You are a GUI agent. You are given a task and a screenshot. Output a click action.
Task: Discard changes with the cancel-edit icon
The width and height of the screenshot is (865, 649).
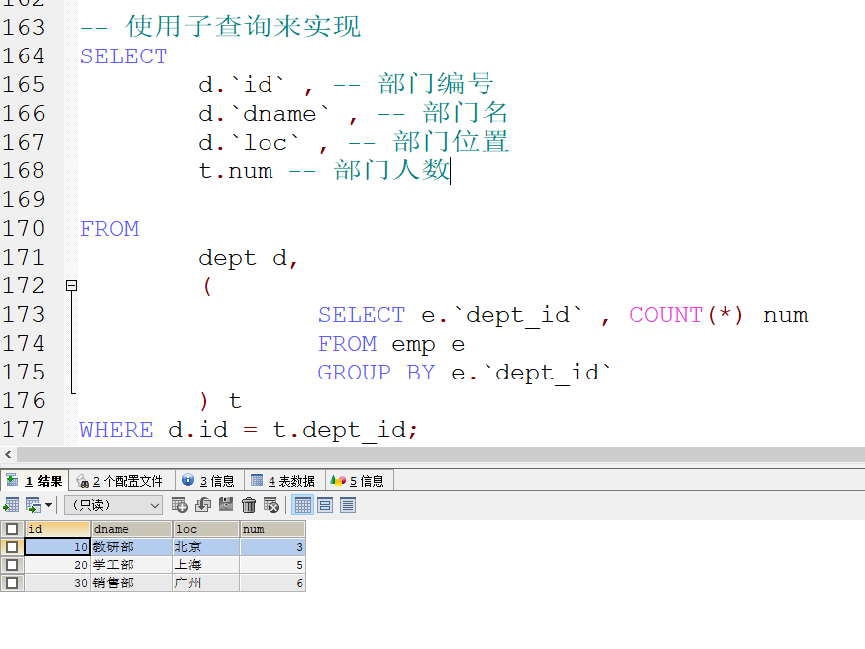270,505
